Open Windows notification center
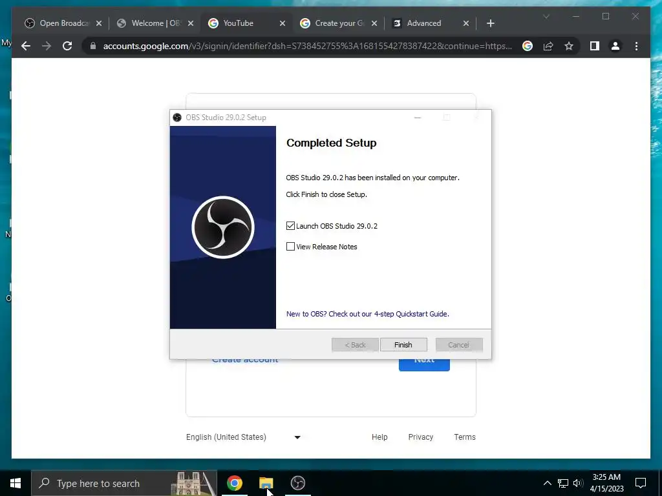The height and width of the screenshot is (496, 662). pyautogui.click(x=641, y=483)
